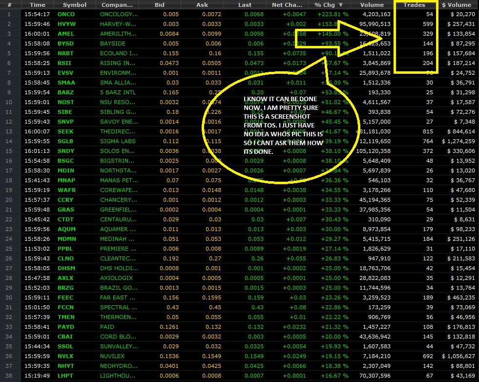
Task: Select the SMAA symbol
Action: [x=66, y=83]
